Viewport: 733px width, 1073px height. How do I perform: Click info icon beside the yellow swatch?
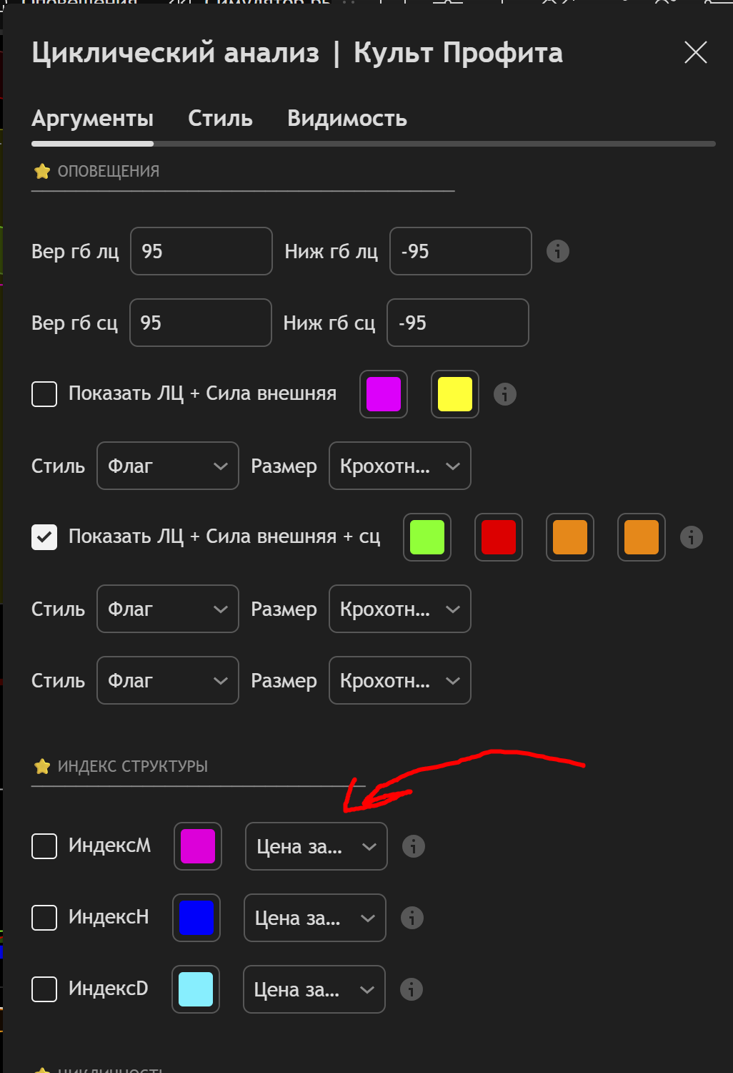[505, 394]
